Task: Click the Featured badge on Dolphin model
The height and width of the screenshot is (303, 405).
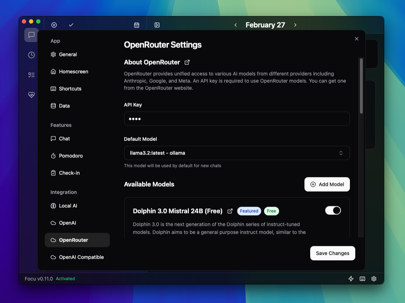Action: click(x=249, y=211)
